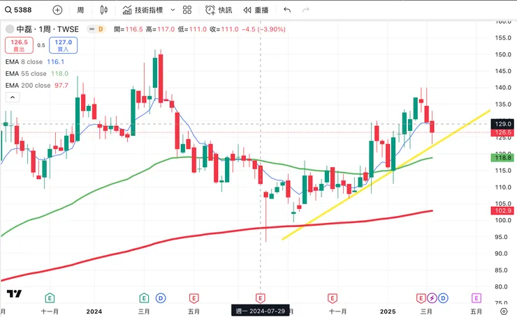Click the blue D dividend marker in 2024
Image resolution: width=517 pixels, height=317 pixels.
click(x=161, y=298)
